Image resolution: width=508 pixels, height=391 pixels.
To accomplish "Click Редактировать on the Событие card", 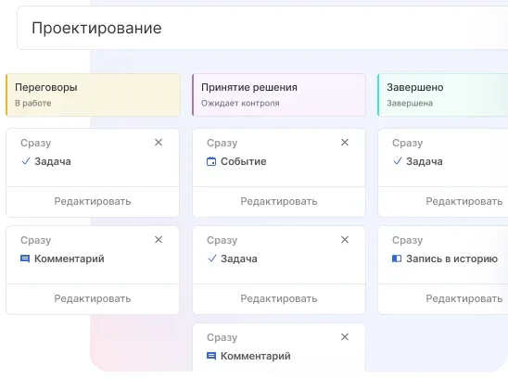I will 279,201.
